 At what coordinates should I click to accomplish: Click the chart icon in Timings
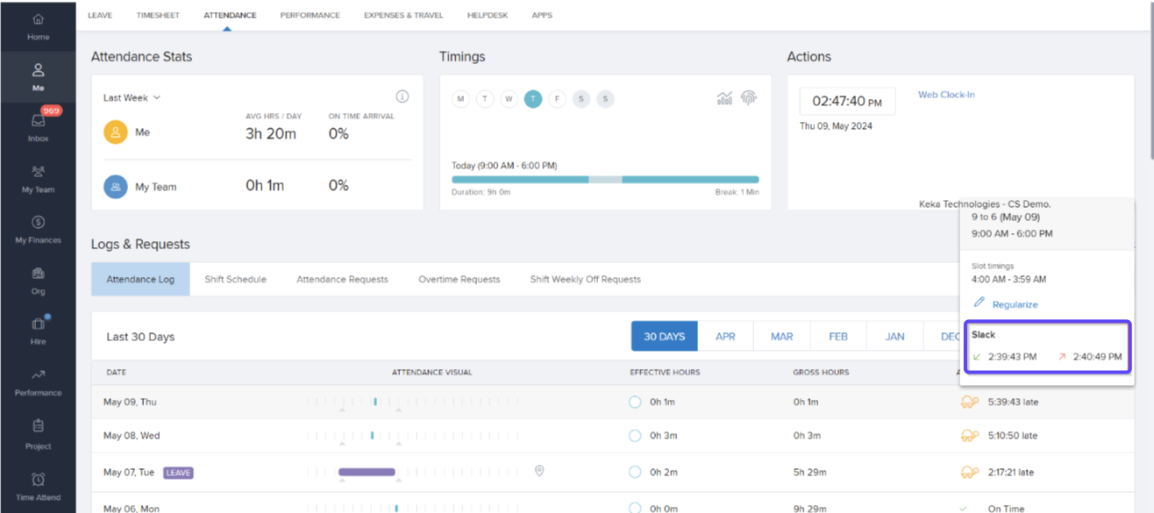click(724, 98)
